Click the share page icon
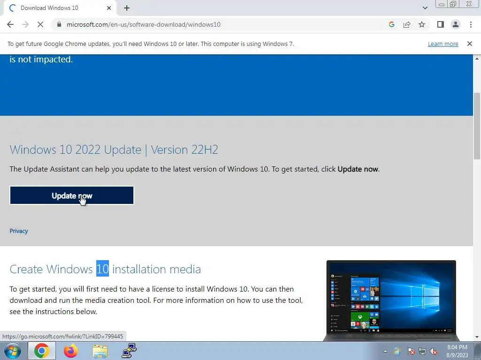This screenshot has height=360, width=481. (x=407, y=24)
